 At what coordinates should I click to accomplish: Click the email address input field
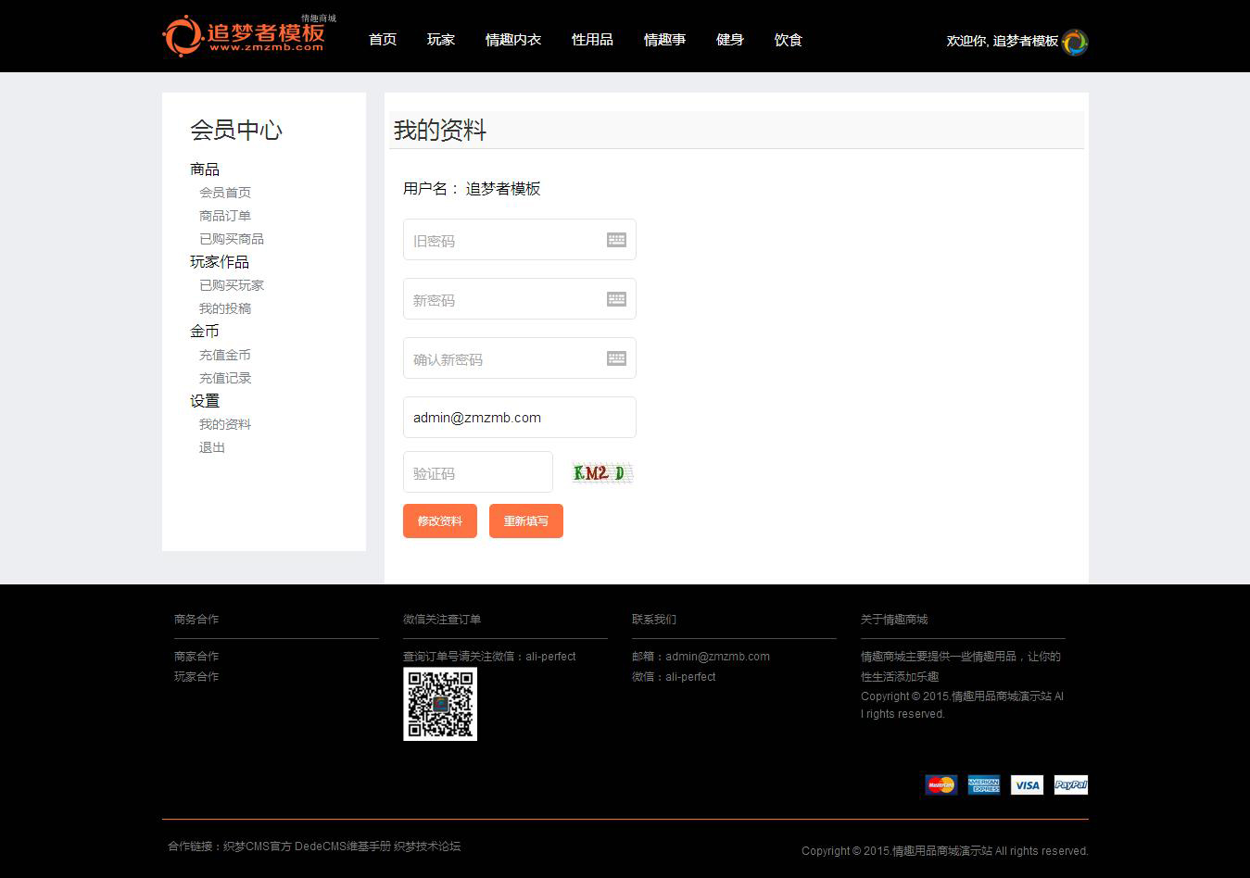(x=519, y=418)
